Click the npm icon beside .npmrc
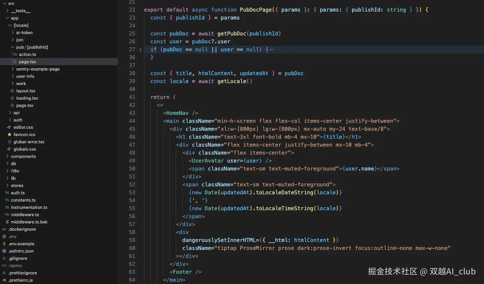This screenshot has height=284, width=484. pos(4,266)
